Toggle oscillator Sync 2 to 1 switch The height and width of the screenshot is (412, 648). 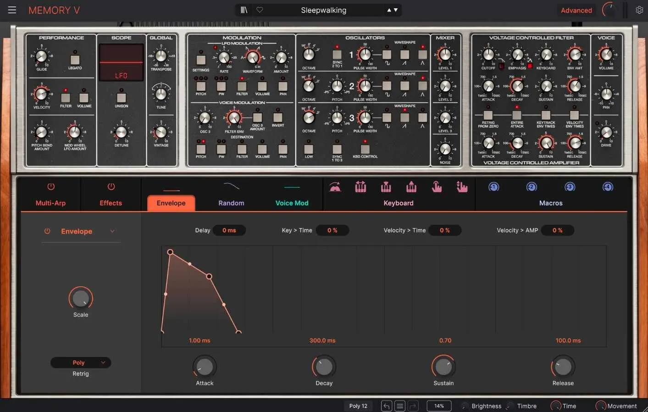(337, 55)
